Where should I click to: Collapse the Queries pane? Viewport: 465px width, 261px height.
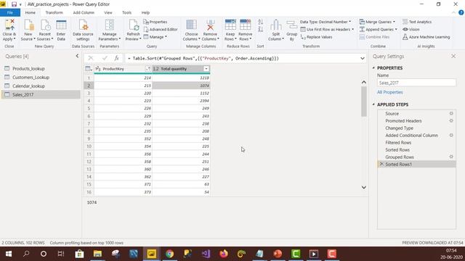pyautogui.click(x=77, y=56)
